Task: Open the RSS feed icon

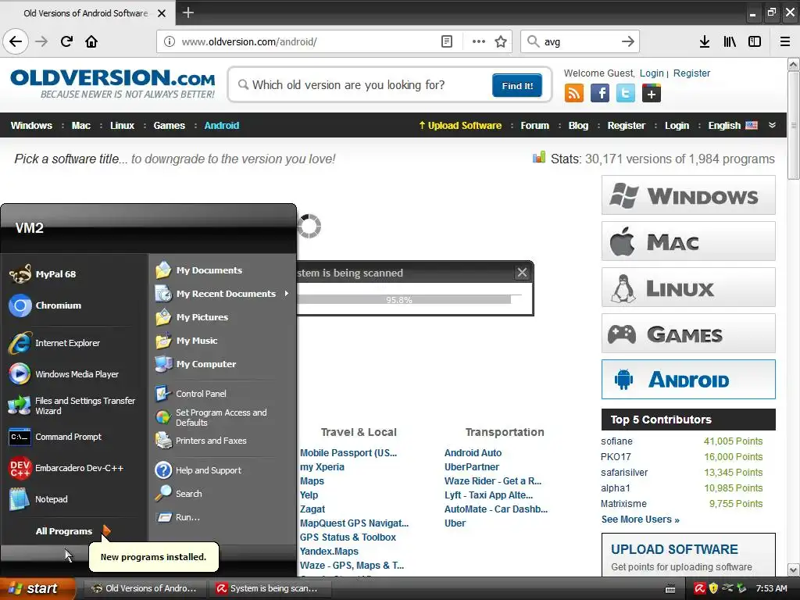Action: click(x=573, y=94)
